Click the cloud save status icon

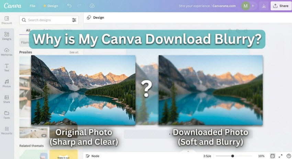click(92, 6)
